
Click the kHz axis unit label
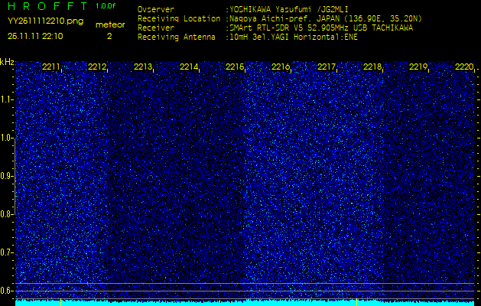click(x=7, y=62)
